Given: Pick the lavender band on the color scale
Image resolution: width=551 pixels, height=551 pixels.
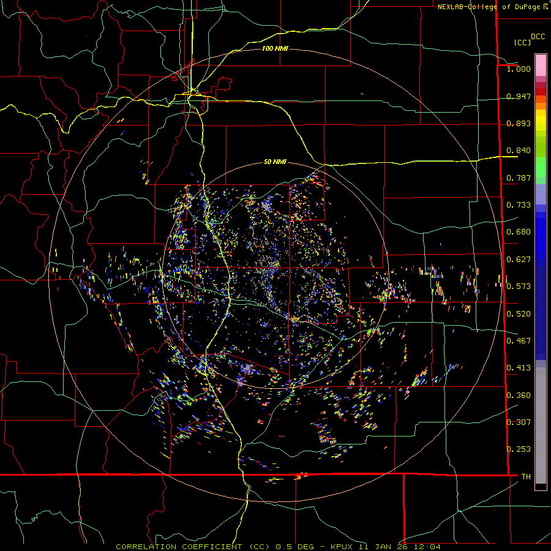Looking at the screenshot, I should point(541,194).
